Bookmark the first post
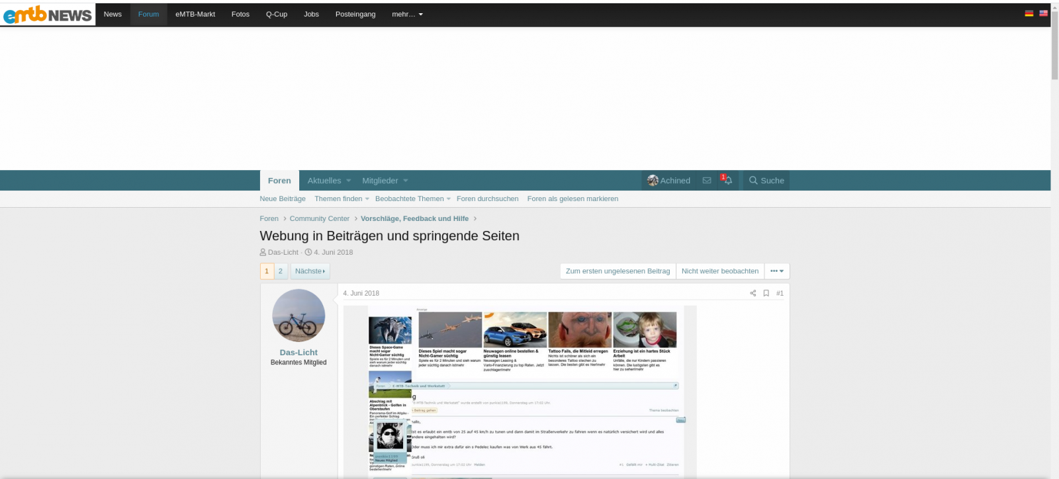 pyautogui.click(x=766, y=293)
